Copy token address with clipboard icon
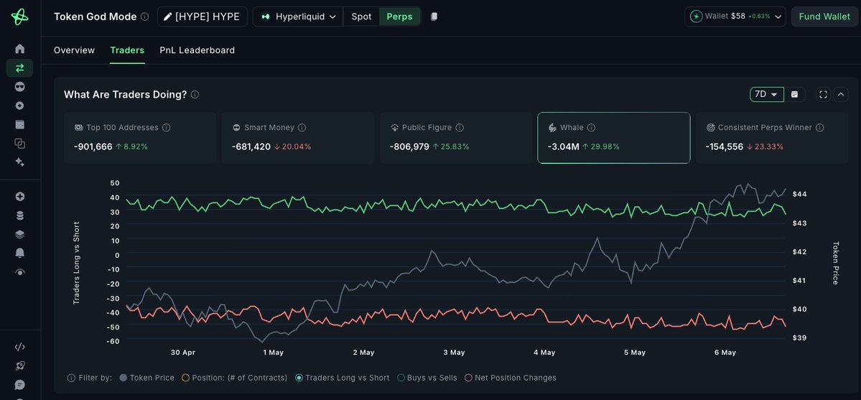The width and height of the screenshot is (861, 400). [x=434, y=17]
